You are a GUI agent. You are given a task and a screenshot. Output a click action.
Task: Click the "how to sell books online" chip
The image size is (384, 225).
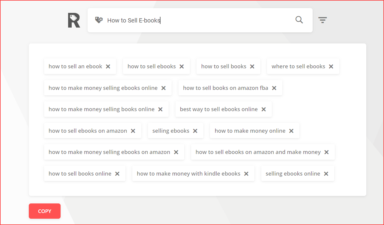coord(80,174)
